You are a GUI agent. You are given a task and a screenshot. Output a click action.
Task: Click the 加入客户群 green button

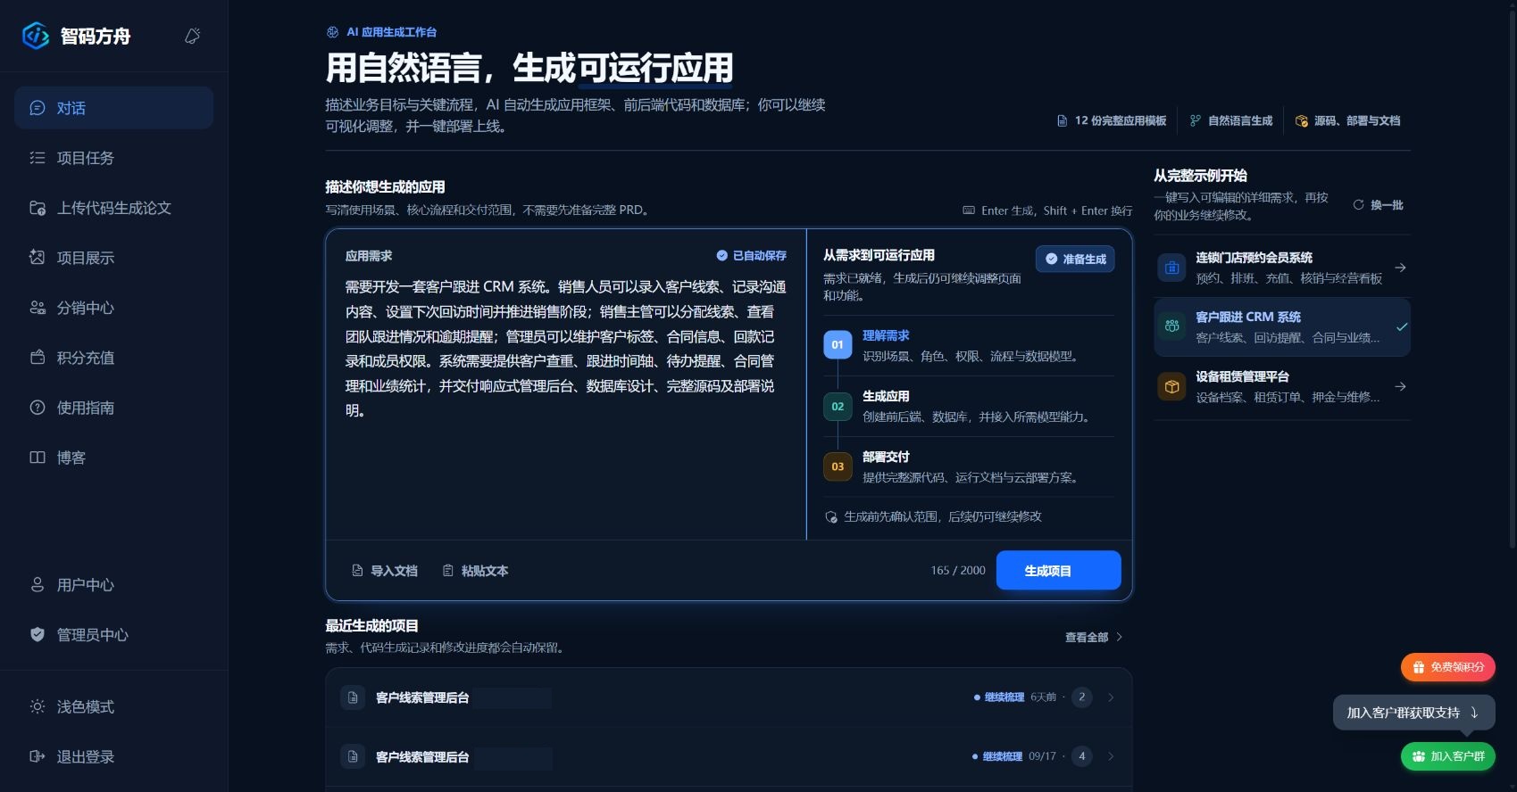point(1447,756)
